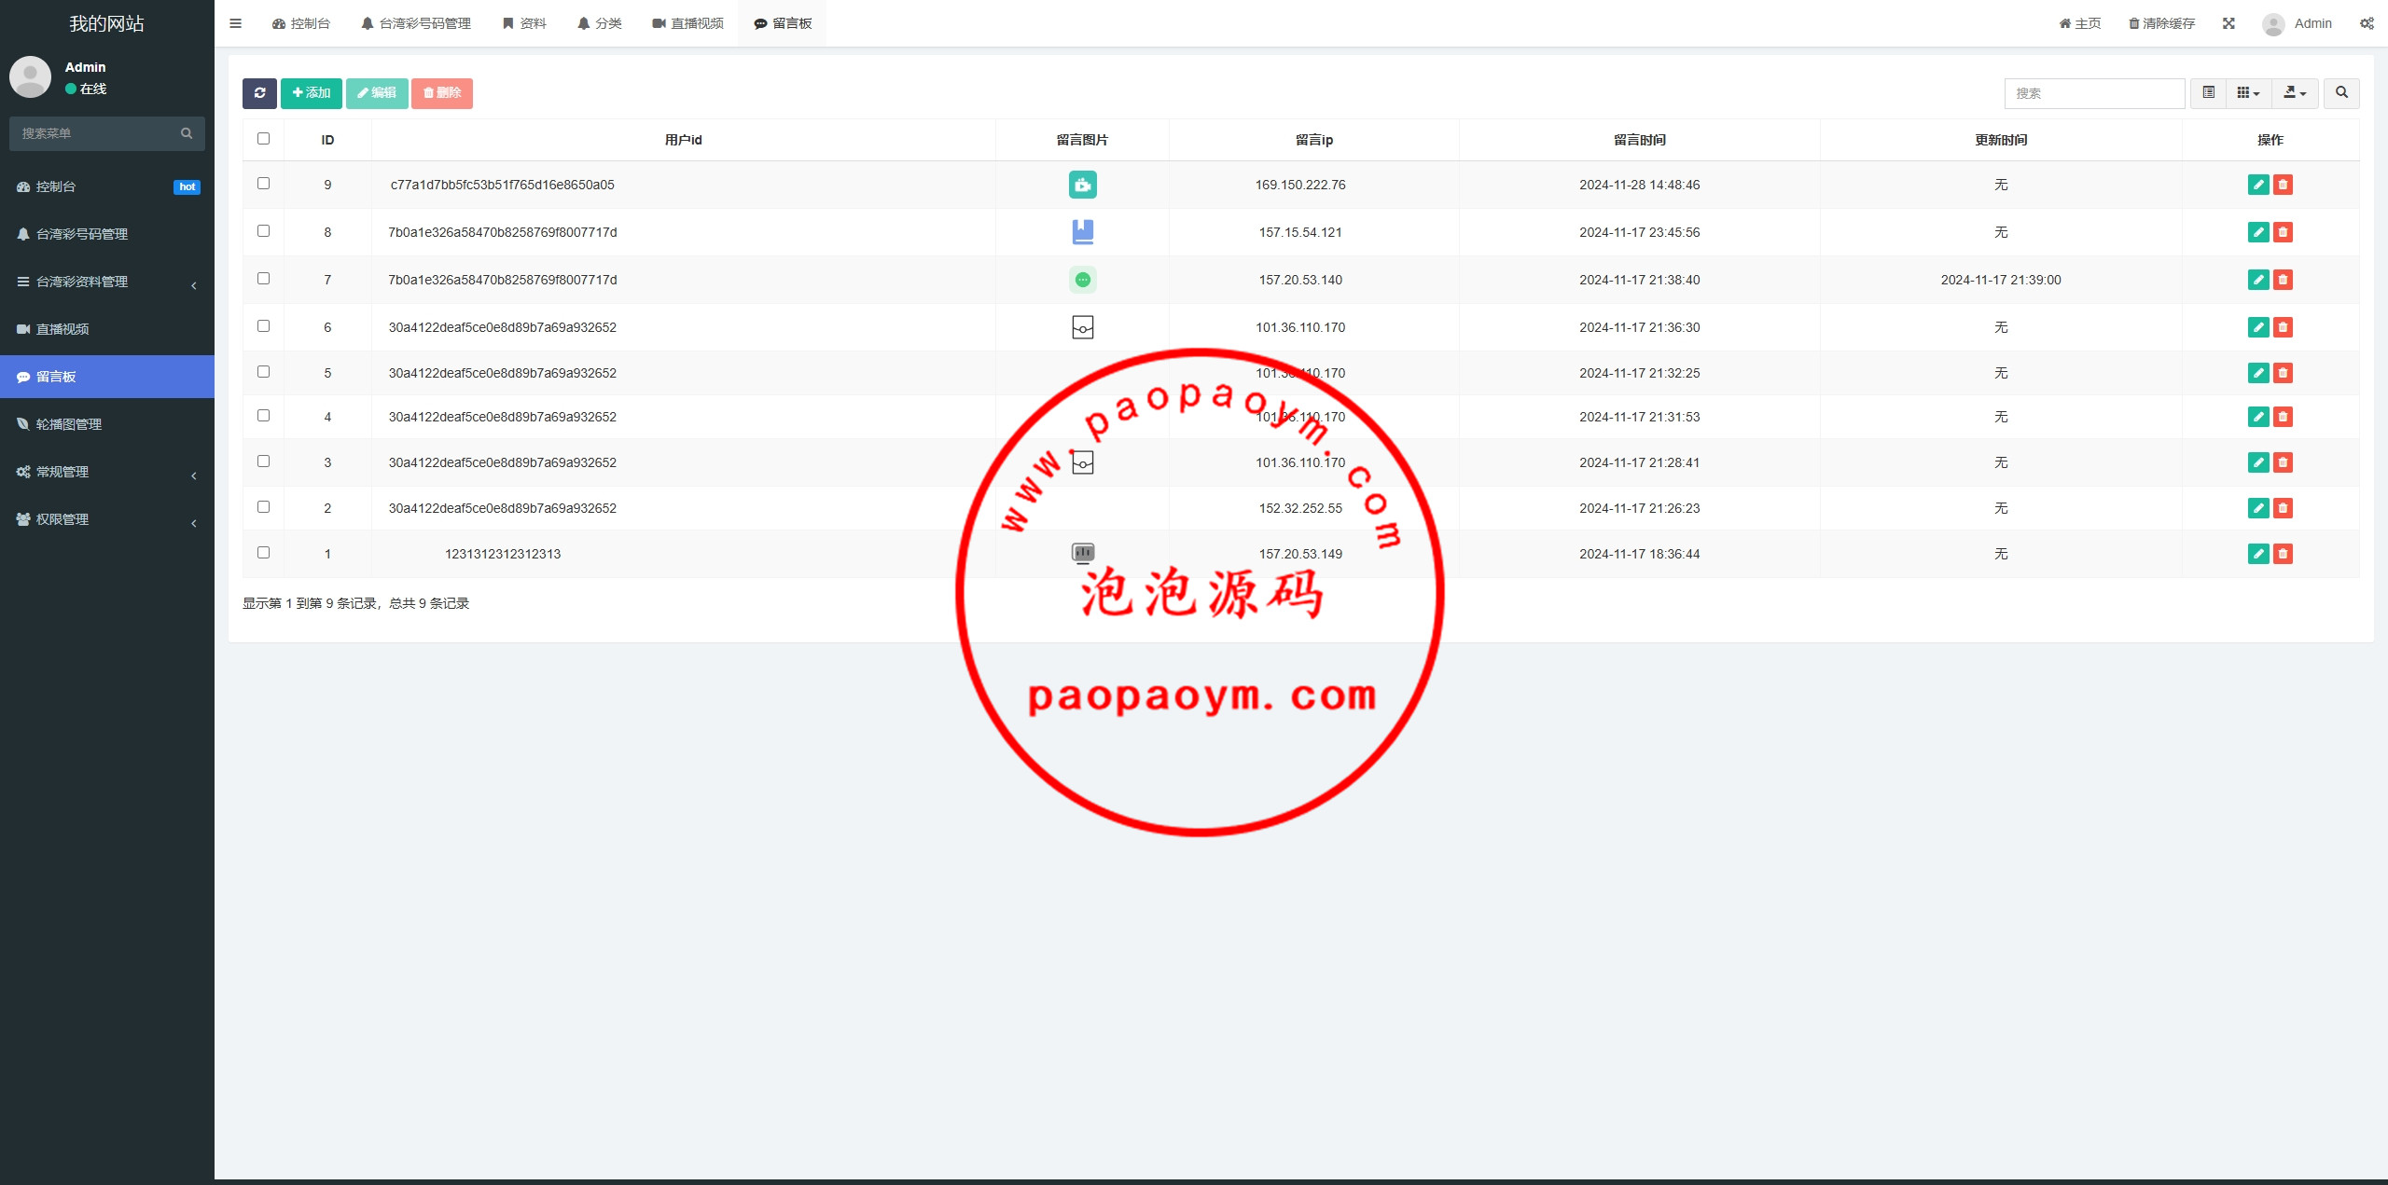The image size is (2388, 1185).
Task: Switch to the 分类 tab
Action: (599, 23)
